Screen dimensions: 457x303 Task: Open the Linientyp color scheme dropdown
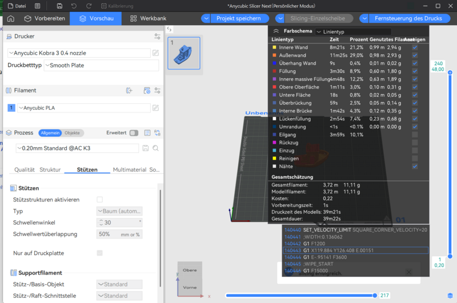353,32
